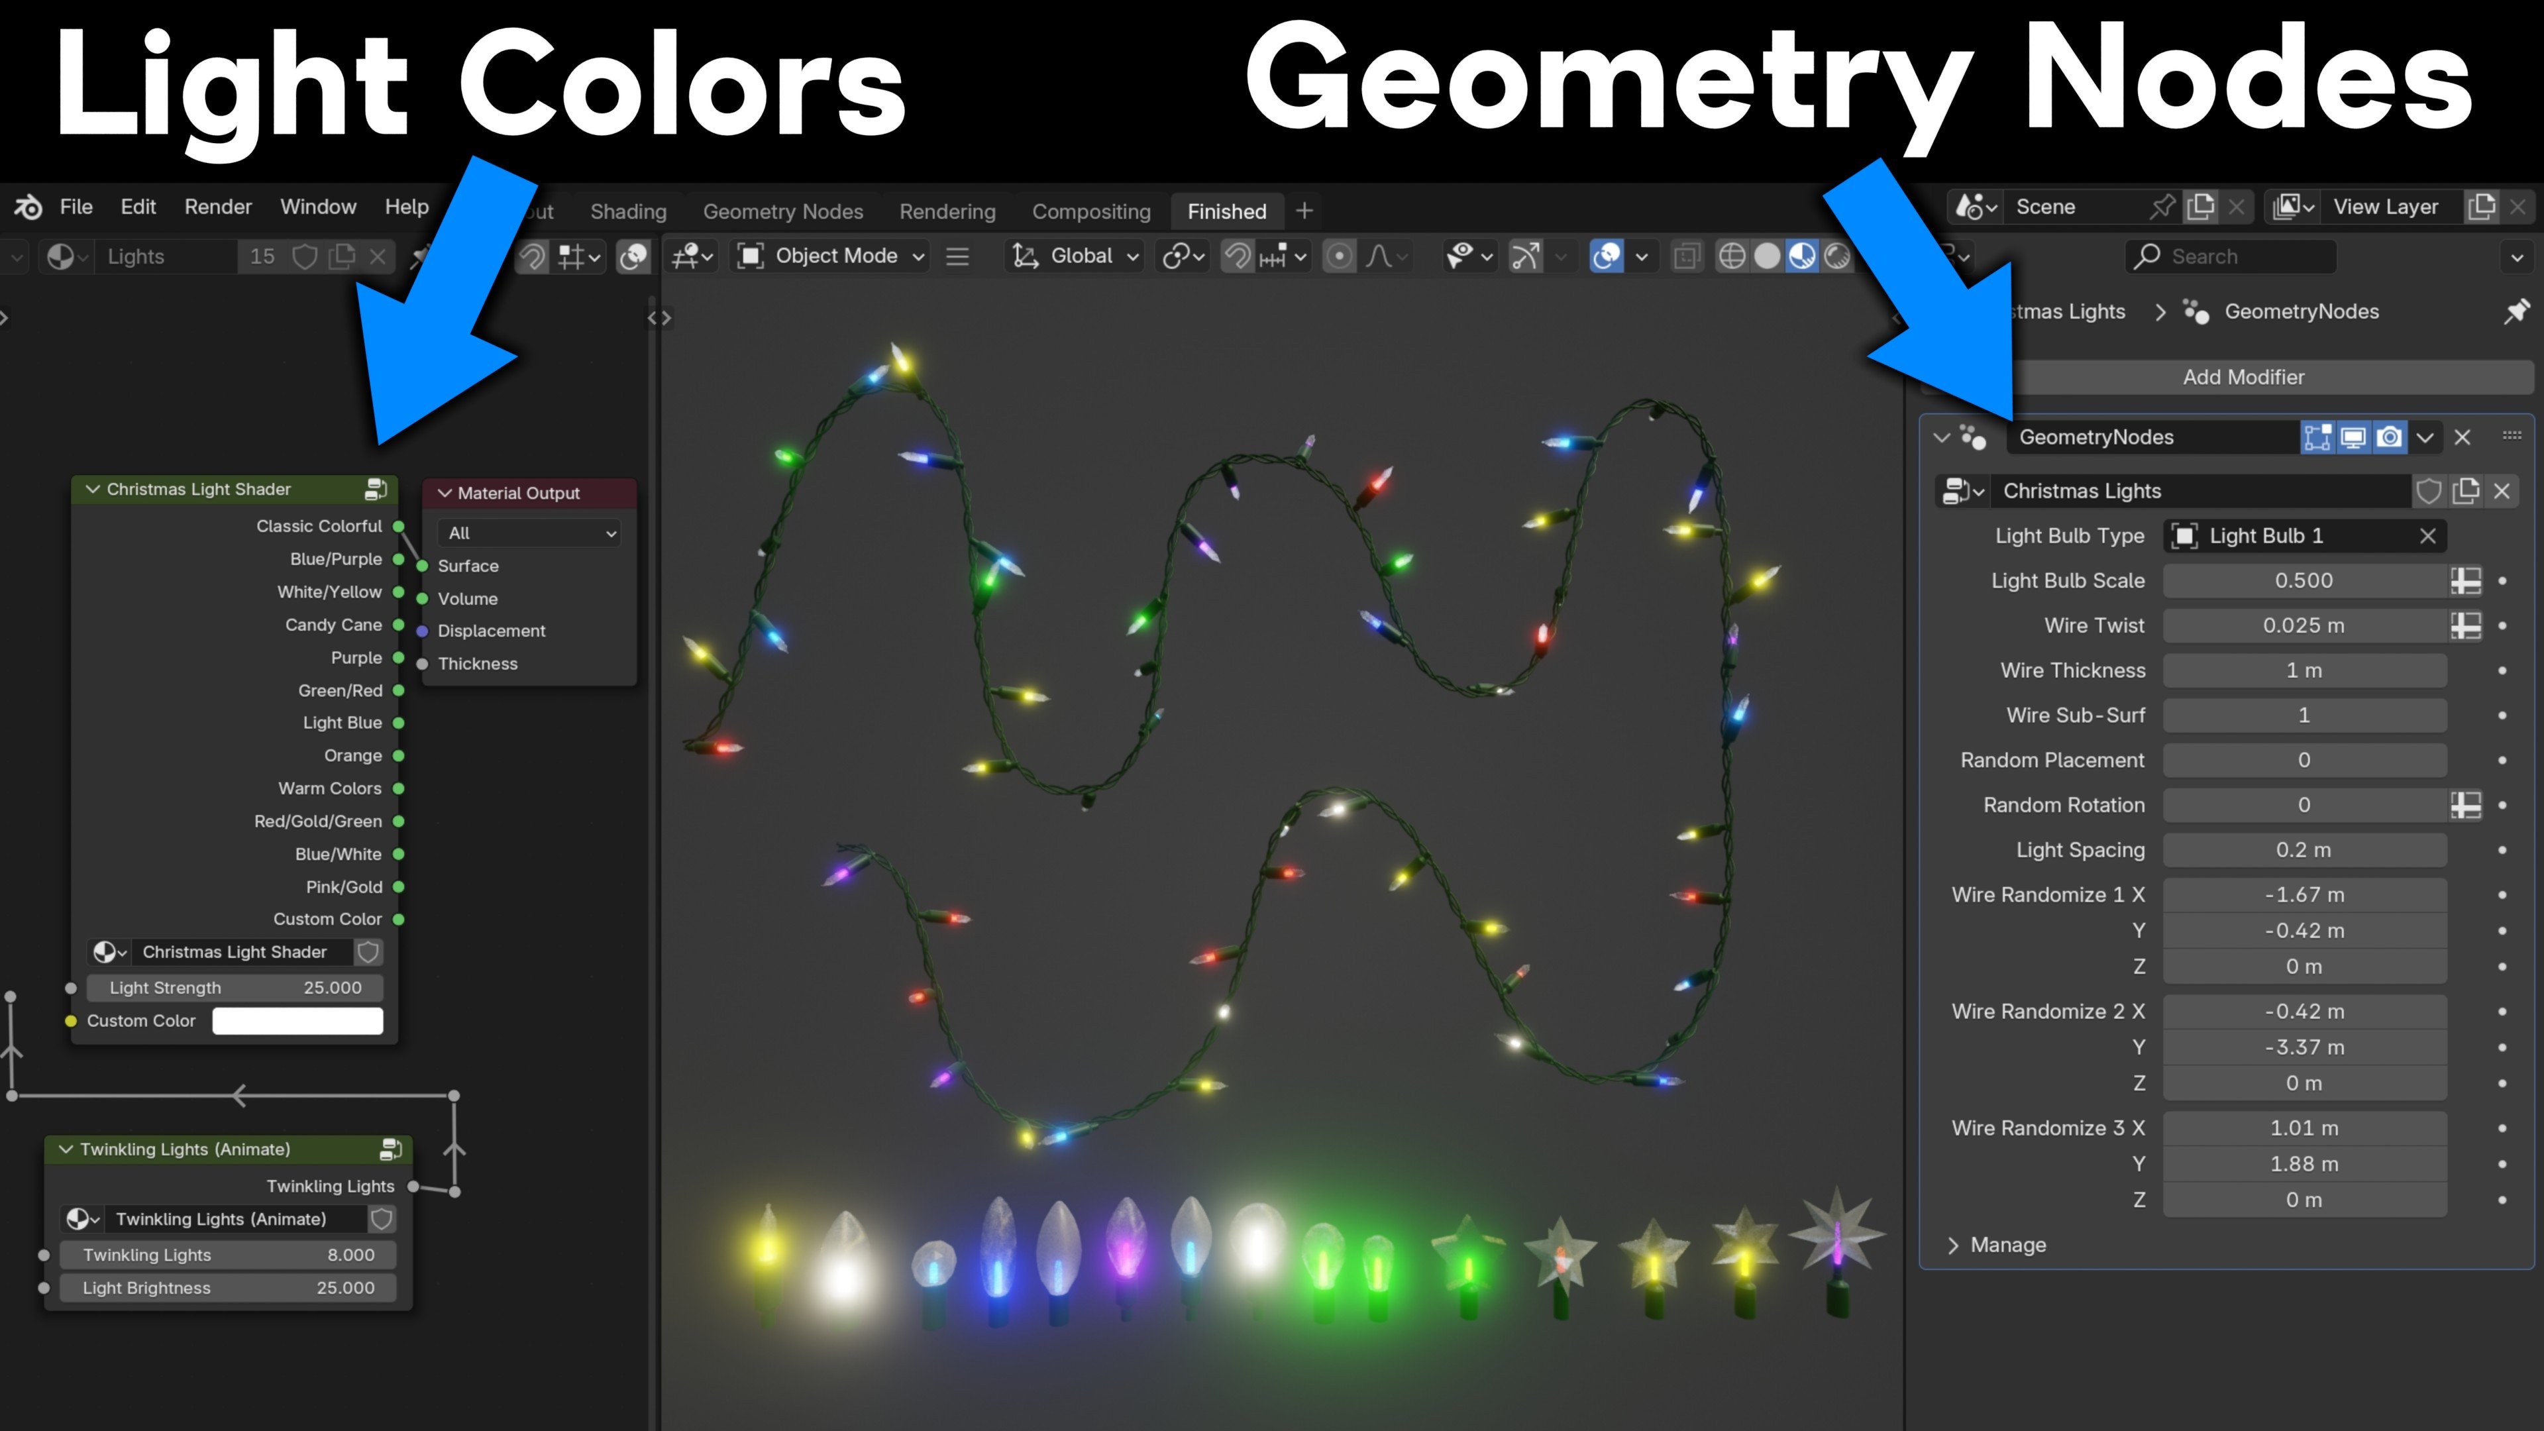Open the Custom Color white swatch
The image size is (2544, 1431).
pyautogui.click(x=297, y=1021)
